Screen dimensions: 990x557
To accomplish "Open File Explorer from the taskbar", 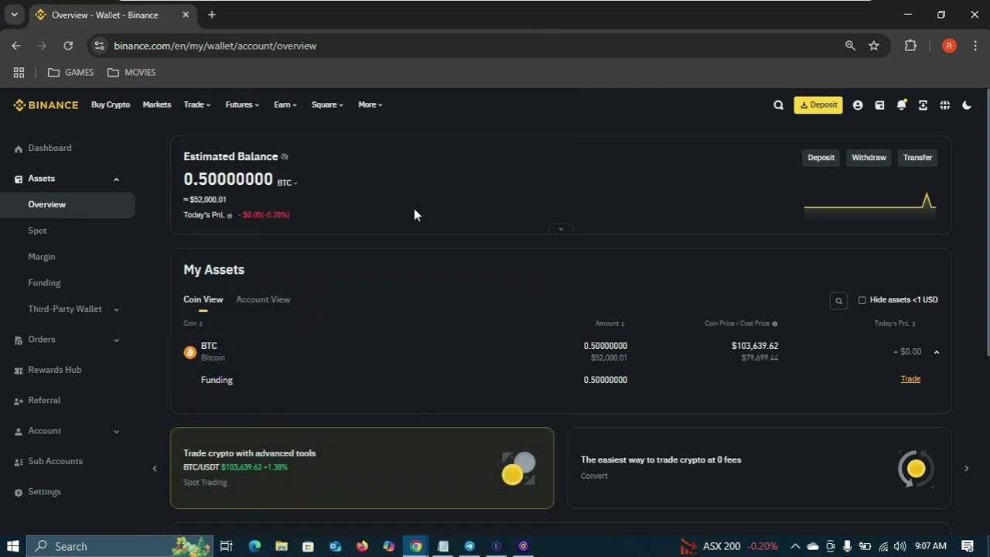I will [x=282, y=546].
